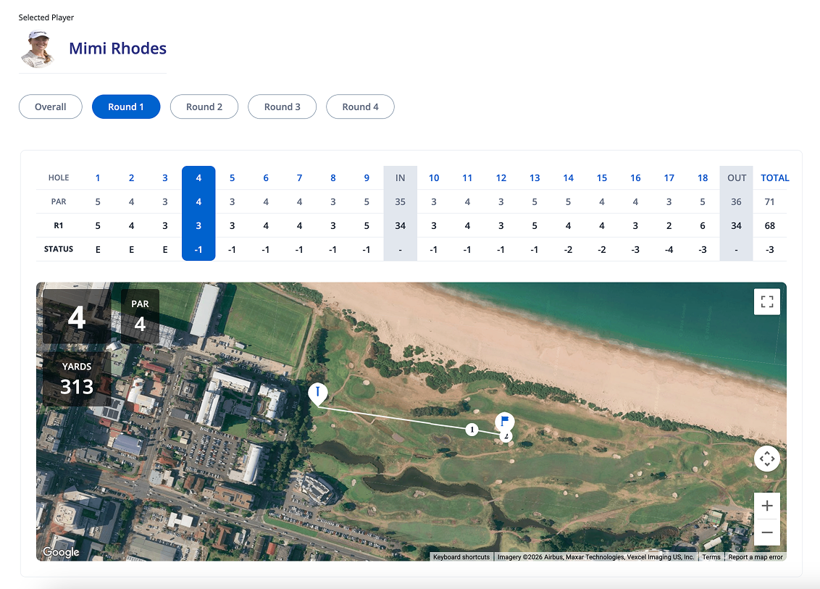820x589 pixels.
Task: Click the R1 row label
Action: [59, 225]
